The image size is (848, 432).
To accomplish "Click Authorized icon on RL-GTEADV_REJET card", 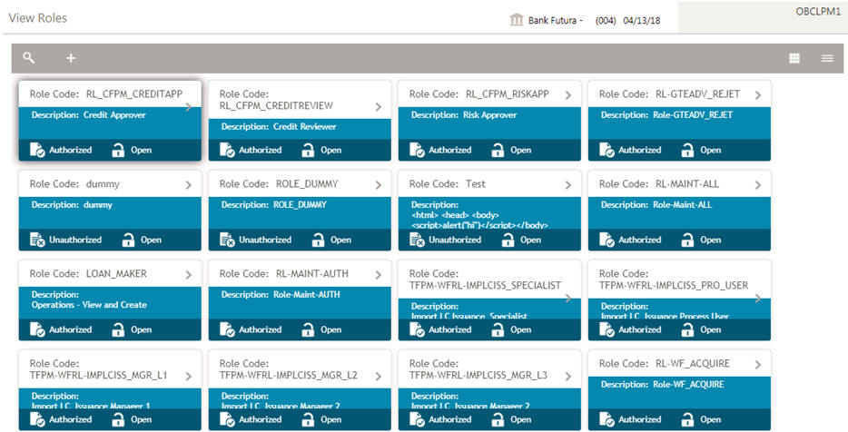I will 606,150.
